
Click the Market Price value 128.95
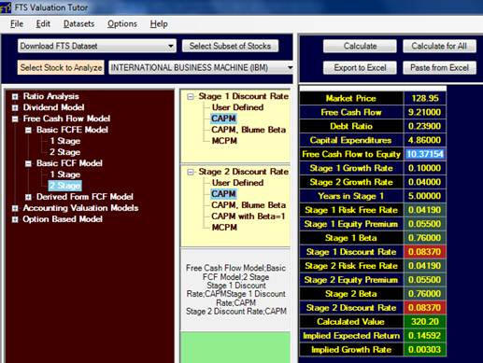click(425, 98)
